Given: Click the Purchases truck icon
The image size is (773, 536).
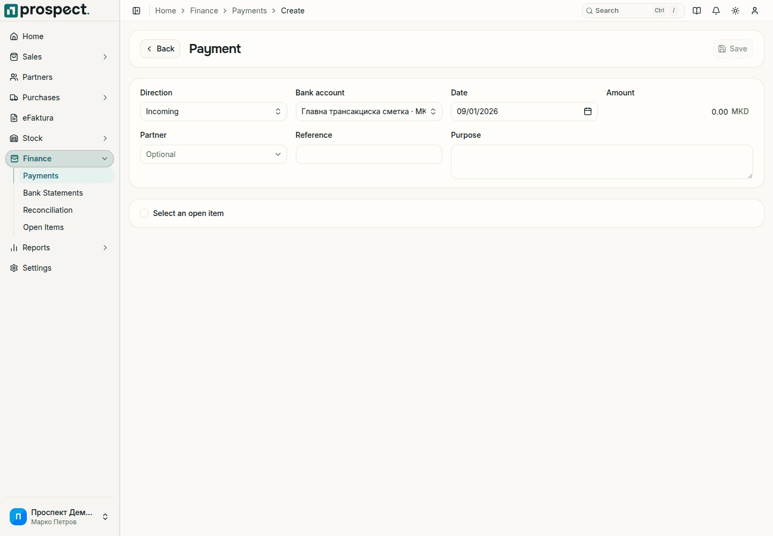Looking at the screenshot, I should coord(14,98).
